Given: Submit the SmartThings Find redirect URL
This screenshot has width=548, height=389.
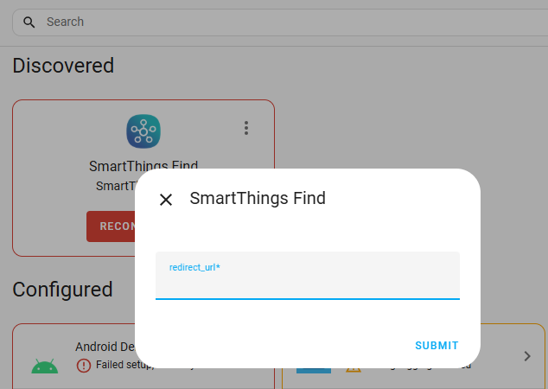Looking at the screenshot, I should pyautogui.click(x=436, y=345).
